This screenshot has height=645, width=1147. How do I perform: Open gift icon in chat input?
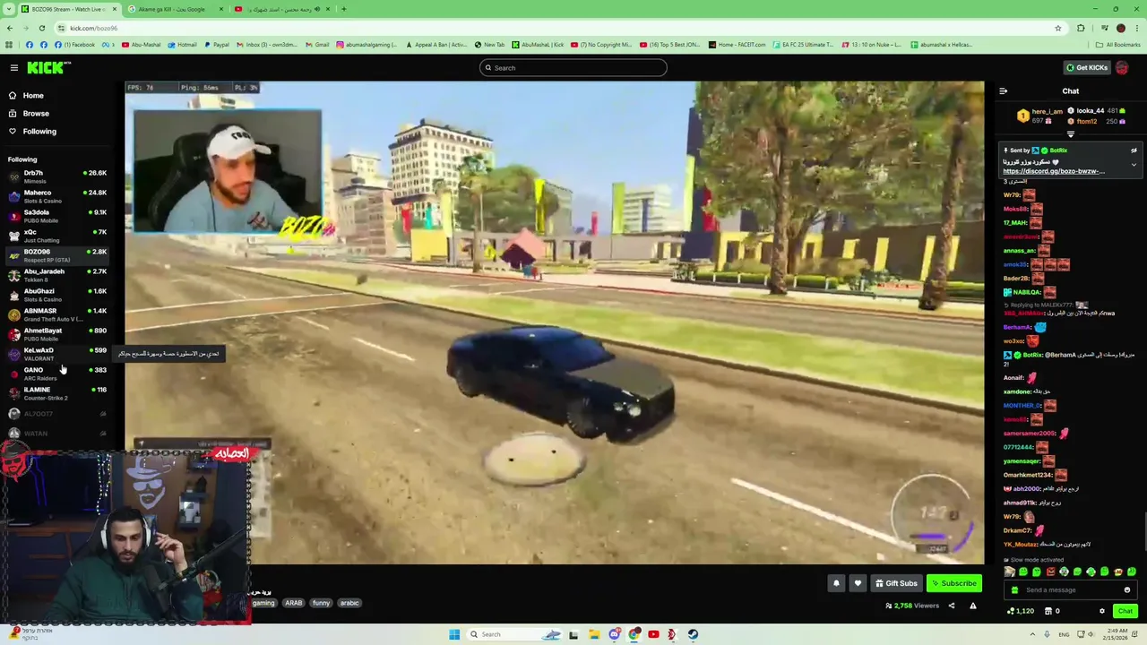click(x=1014, y=589)
